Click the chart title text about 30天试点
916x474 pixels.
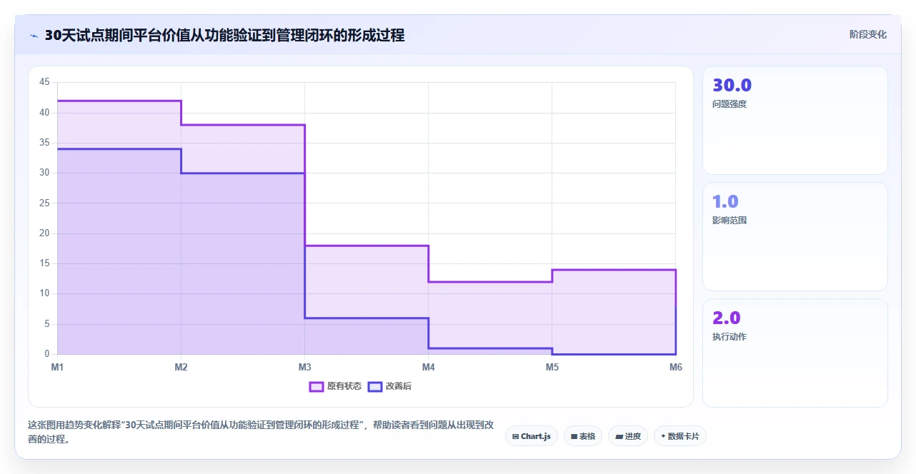(x=224, y=35)
